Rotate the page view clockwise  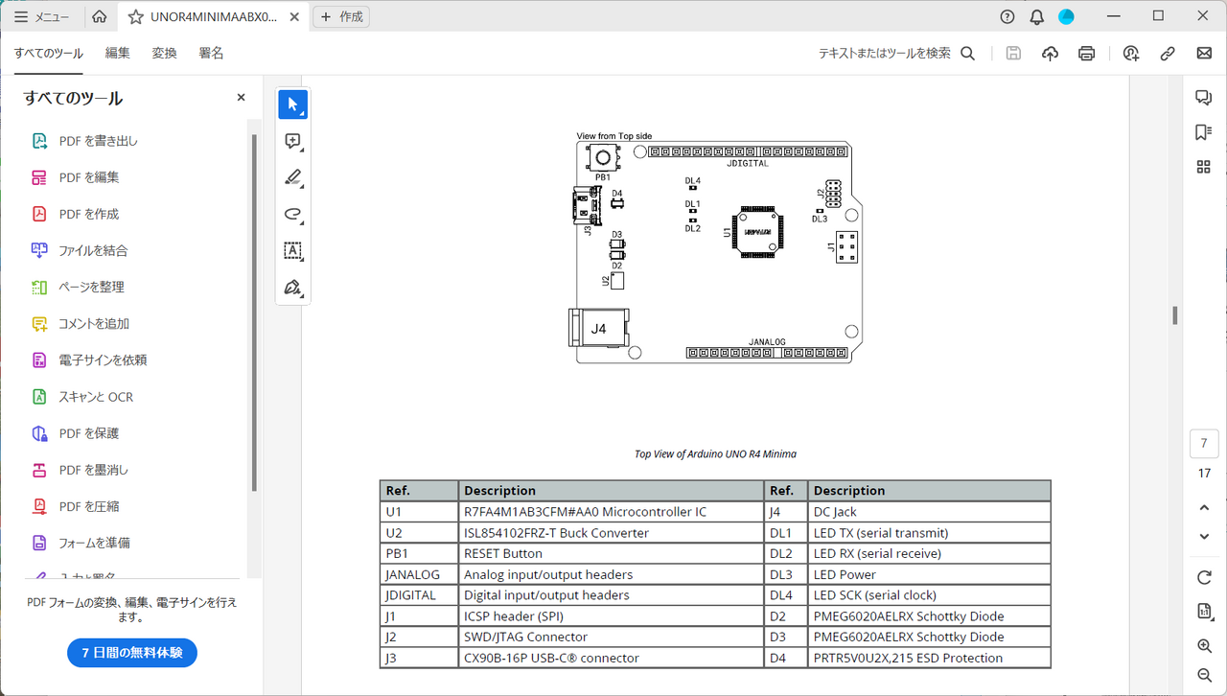[1204, 577]
